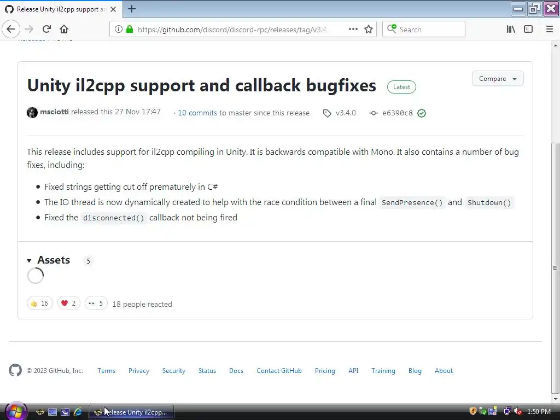This screenshot has width=560, height=420.
Task: Click the msciotti avatar image
Action: (x=32, y=113)
